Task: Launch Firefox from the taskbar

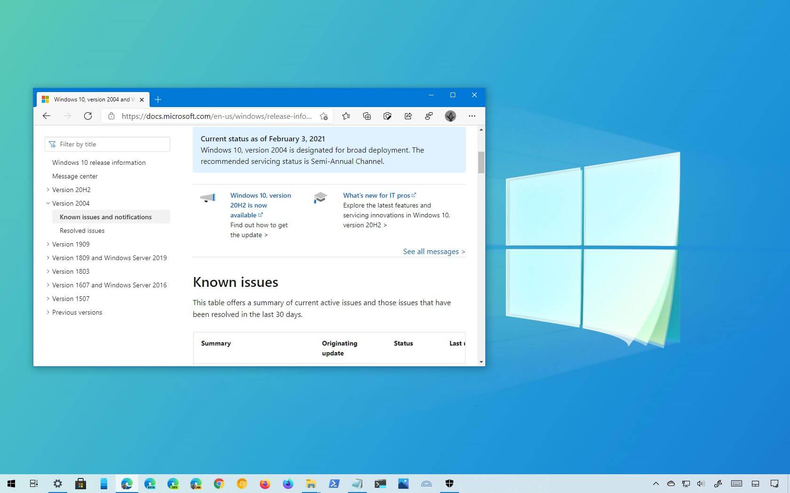Action: coord(265,484)
